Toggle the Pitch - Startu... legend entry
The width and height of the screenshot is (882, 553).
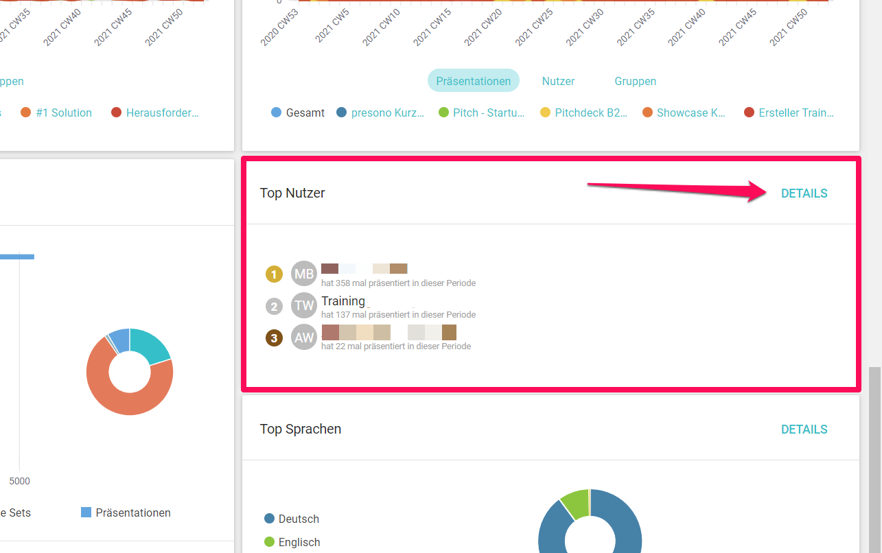[x=481, y=113]
